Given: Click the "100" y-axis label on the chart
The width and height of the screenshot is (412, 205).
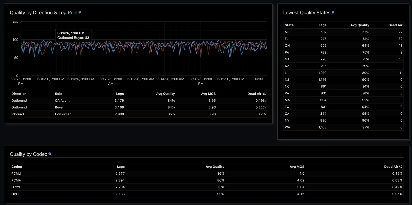Looking at the screenshot, I should click(15, 40).
